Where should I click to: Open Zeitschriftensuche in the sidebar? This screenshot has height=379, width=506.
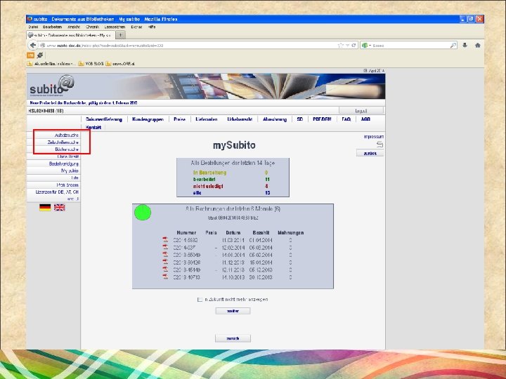click(63, 142)
